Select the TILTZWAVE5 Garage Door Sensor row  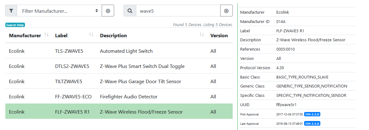(119, 81)
